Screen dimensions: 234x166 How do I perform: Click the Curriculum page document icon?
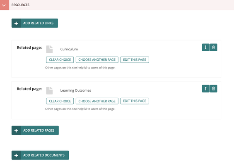pos(49,49)
